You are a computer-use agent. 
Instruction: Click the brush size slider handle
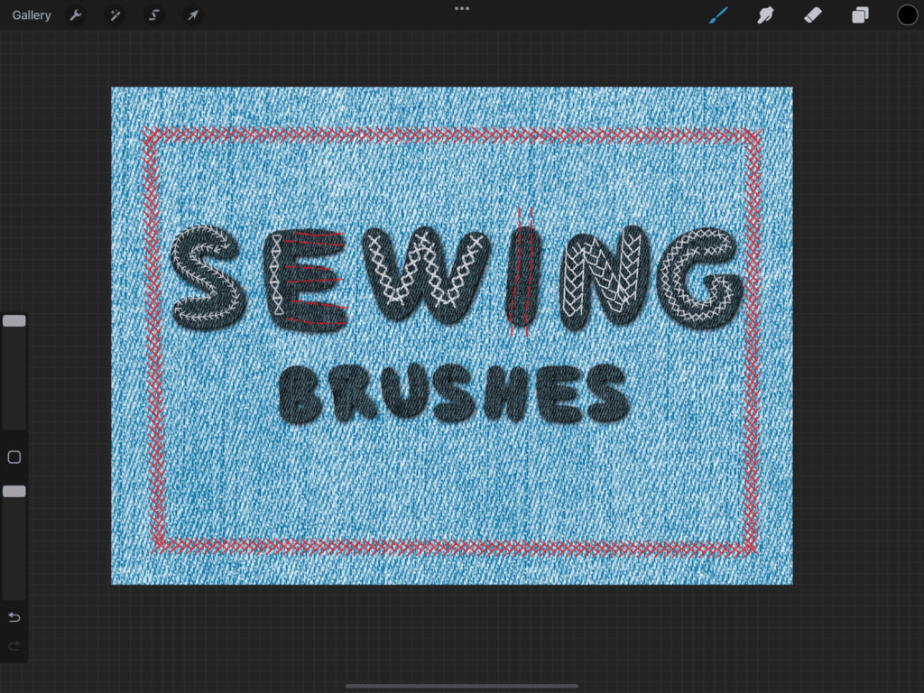(x=14, y=321)
